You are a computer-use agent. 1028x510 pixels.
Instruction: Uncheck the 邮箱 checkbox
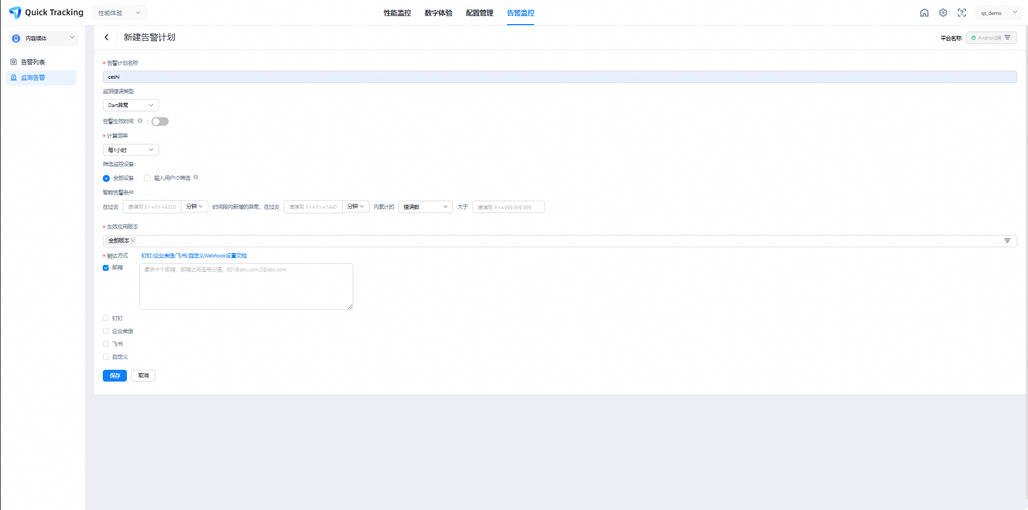[x=106, y=268]
